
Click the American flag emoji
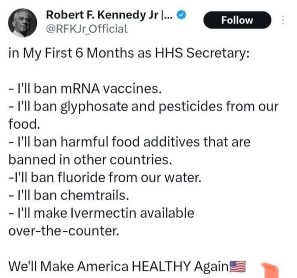(x=237, y=266)
